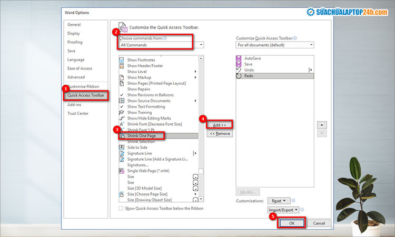The width and height of the screenshot is (395, 237).
Task: Click the command list scrollbar thumb
Action: click(201, 171)
